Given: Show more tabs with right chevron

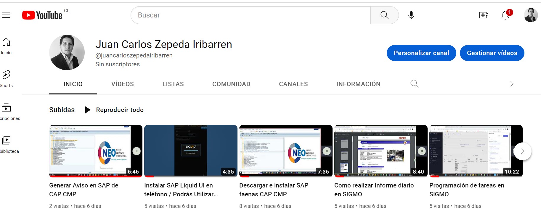Looking at the screenshot, I should (x=512, y=84).
